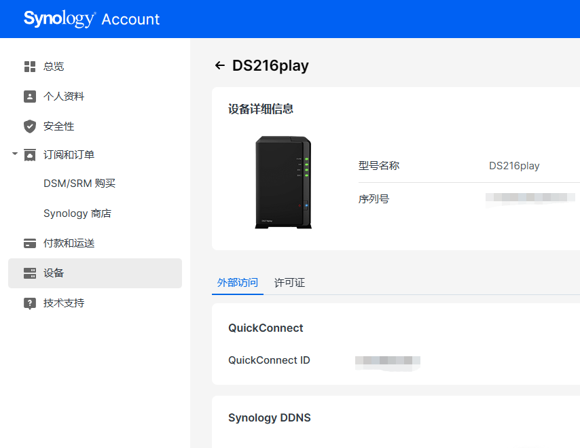Click the security shield icon
The width and height of the screenshot is (580, 448).
[x=30, y=126]
